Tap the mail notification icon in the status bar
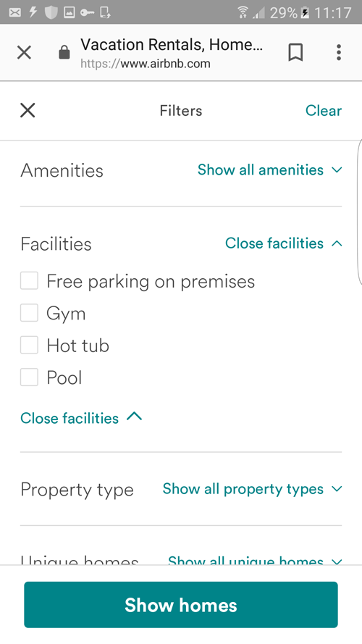 coord(14,13)
